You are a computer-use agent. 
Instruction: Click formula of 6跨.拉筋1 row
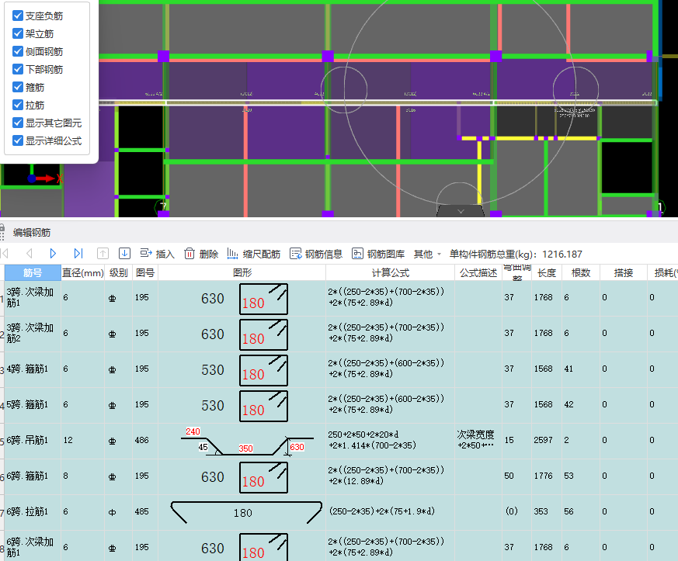coord(390,512)
